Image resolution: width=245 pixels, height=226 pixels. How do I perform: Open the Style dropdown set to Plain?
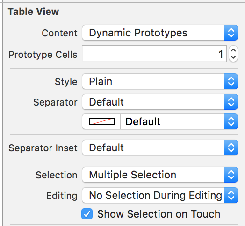160,81
